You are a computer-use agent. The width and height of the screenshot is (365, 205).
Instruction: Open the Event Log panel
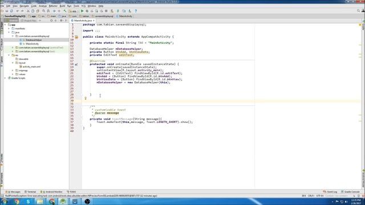click(x=330, y=192)
